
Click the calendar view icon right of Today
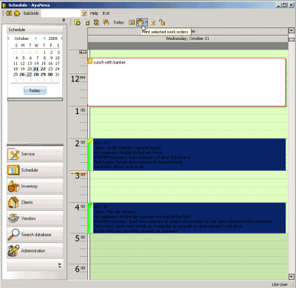click(x=132, y=22)
